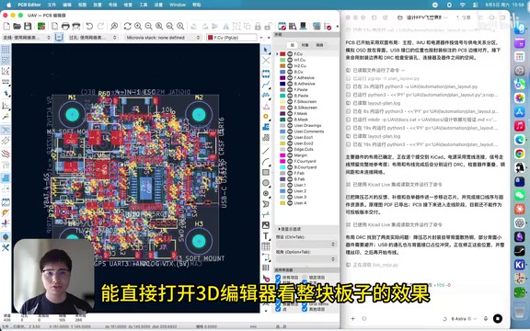The width and height of the screenshot is (530, 331).
Task: Enable the locked-items checkbox in selection filter
Action: (x=305, y=278)
